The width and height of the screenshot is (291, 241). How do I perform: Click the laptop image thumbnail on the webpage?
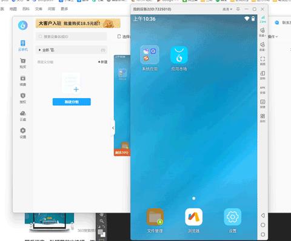pos(49,222)
